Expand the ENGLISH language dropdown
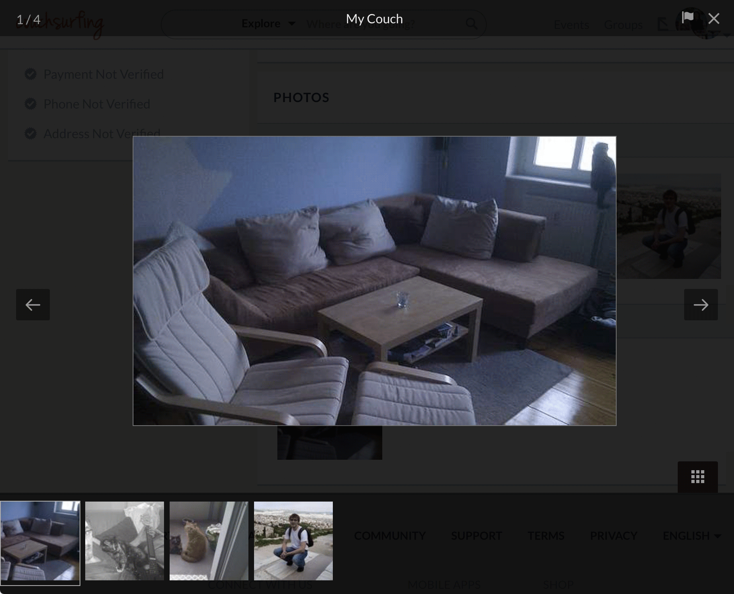Viewport: 734px width, 594px height. coord(692,536)
